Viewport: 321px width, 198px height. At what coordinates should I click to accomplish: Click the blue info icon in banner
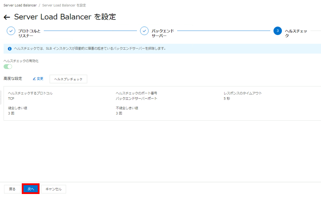click(10, 49)
